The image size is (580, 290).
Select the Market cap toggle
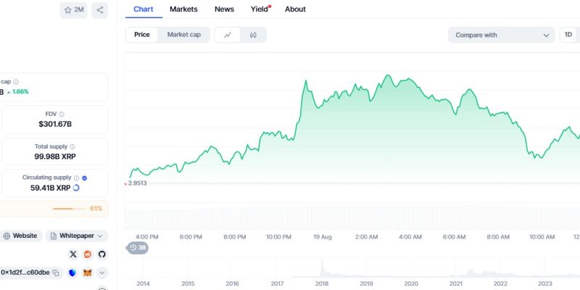click(x=184, y=35)
